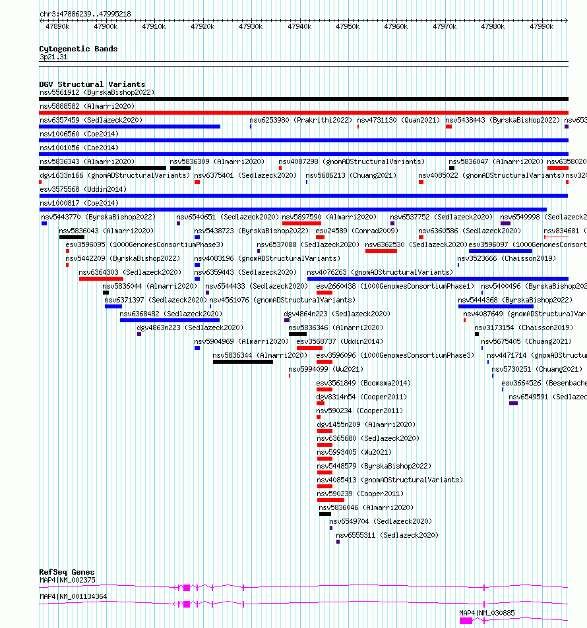
Task: Click dgv4864n223 (Sedlazeck2020) label
Action: (337, 314)
